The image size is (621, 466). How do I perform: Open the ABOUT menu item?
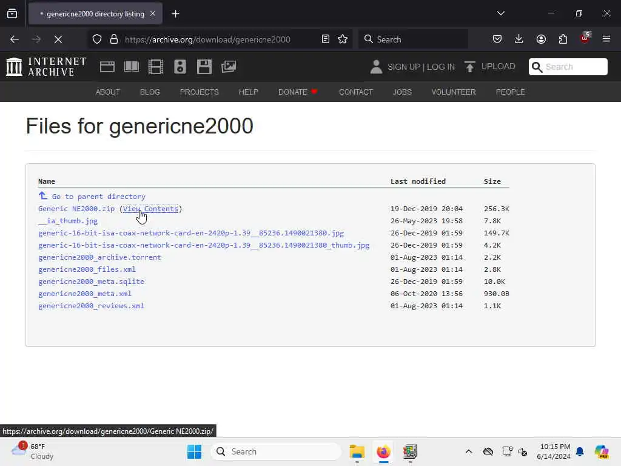(x=108, y=92)
